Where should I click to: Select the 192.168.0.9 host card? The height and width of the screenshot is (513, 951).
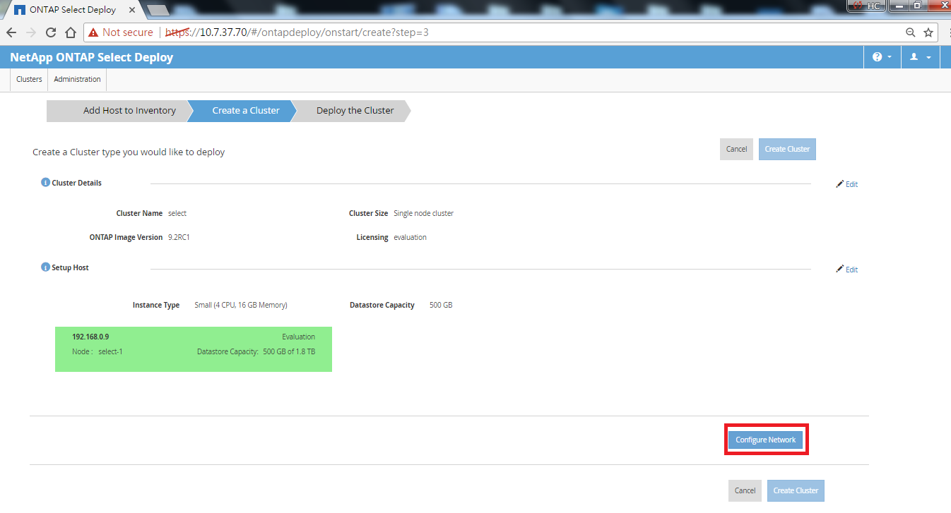click(x=194, y=349)
